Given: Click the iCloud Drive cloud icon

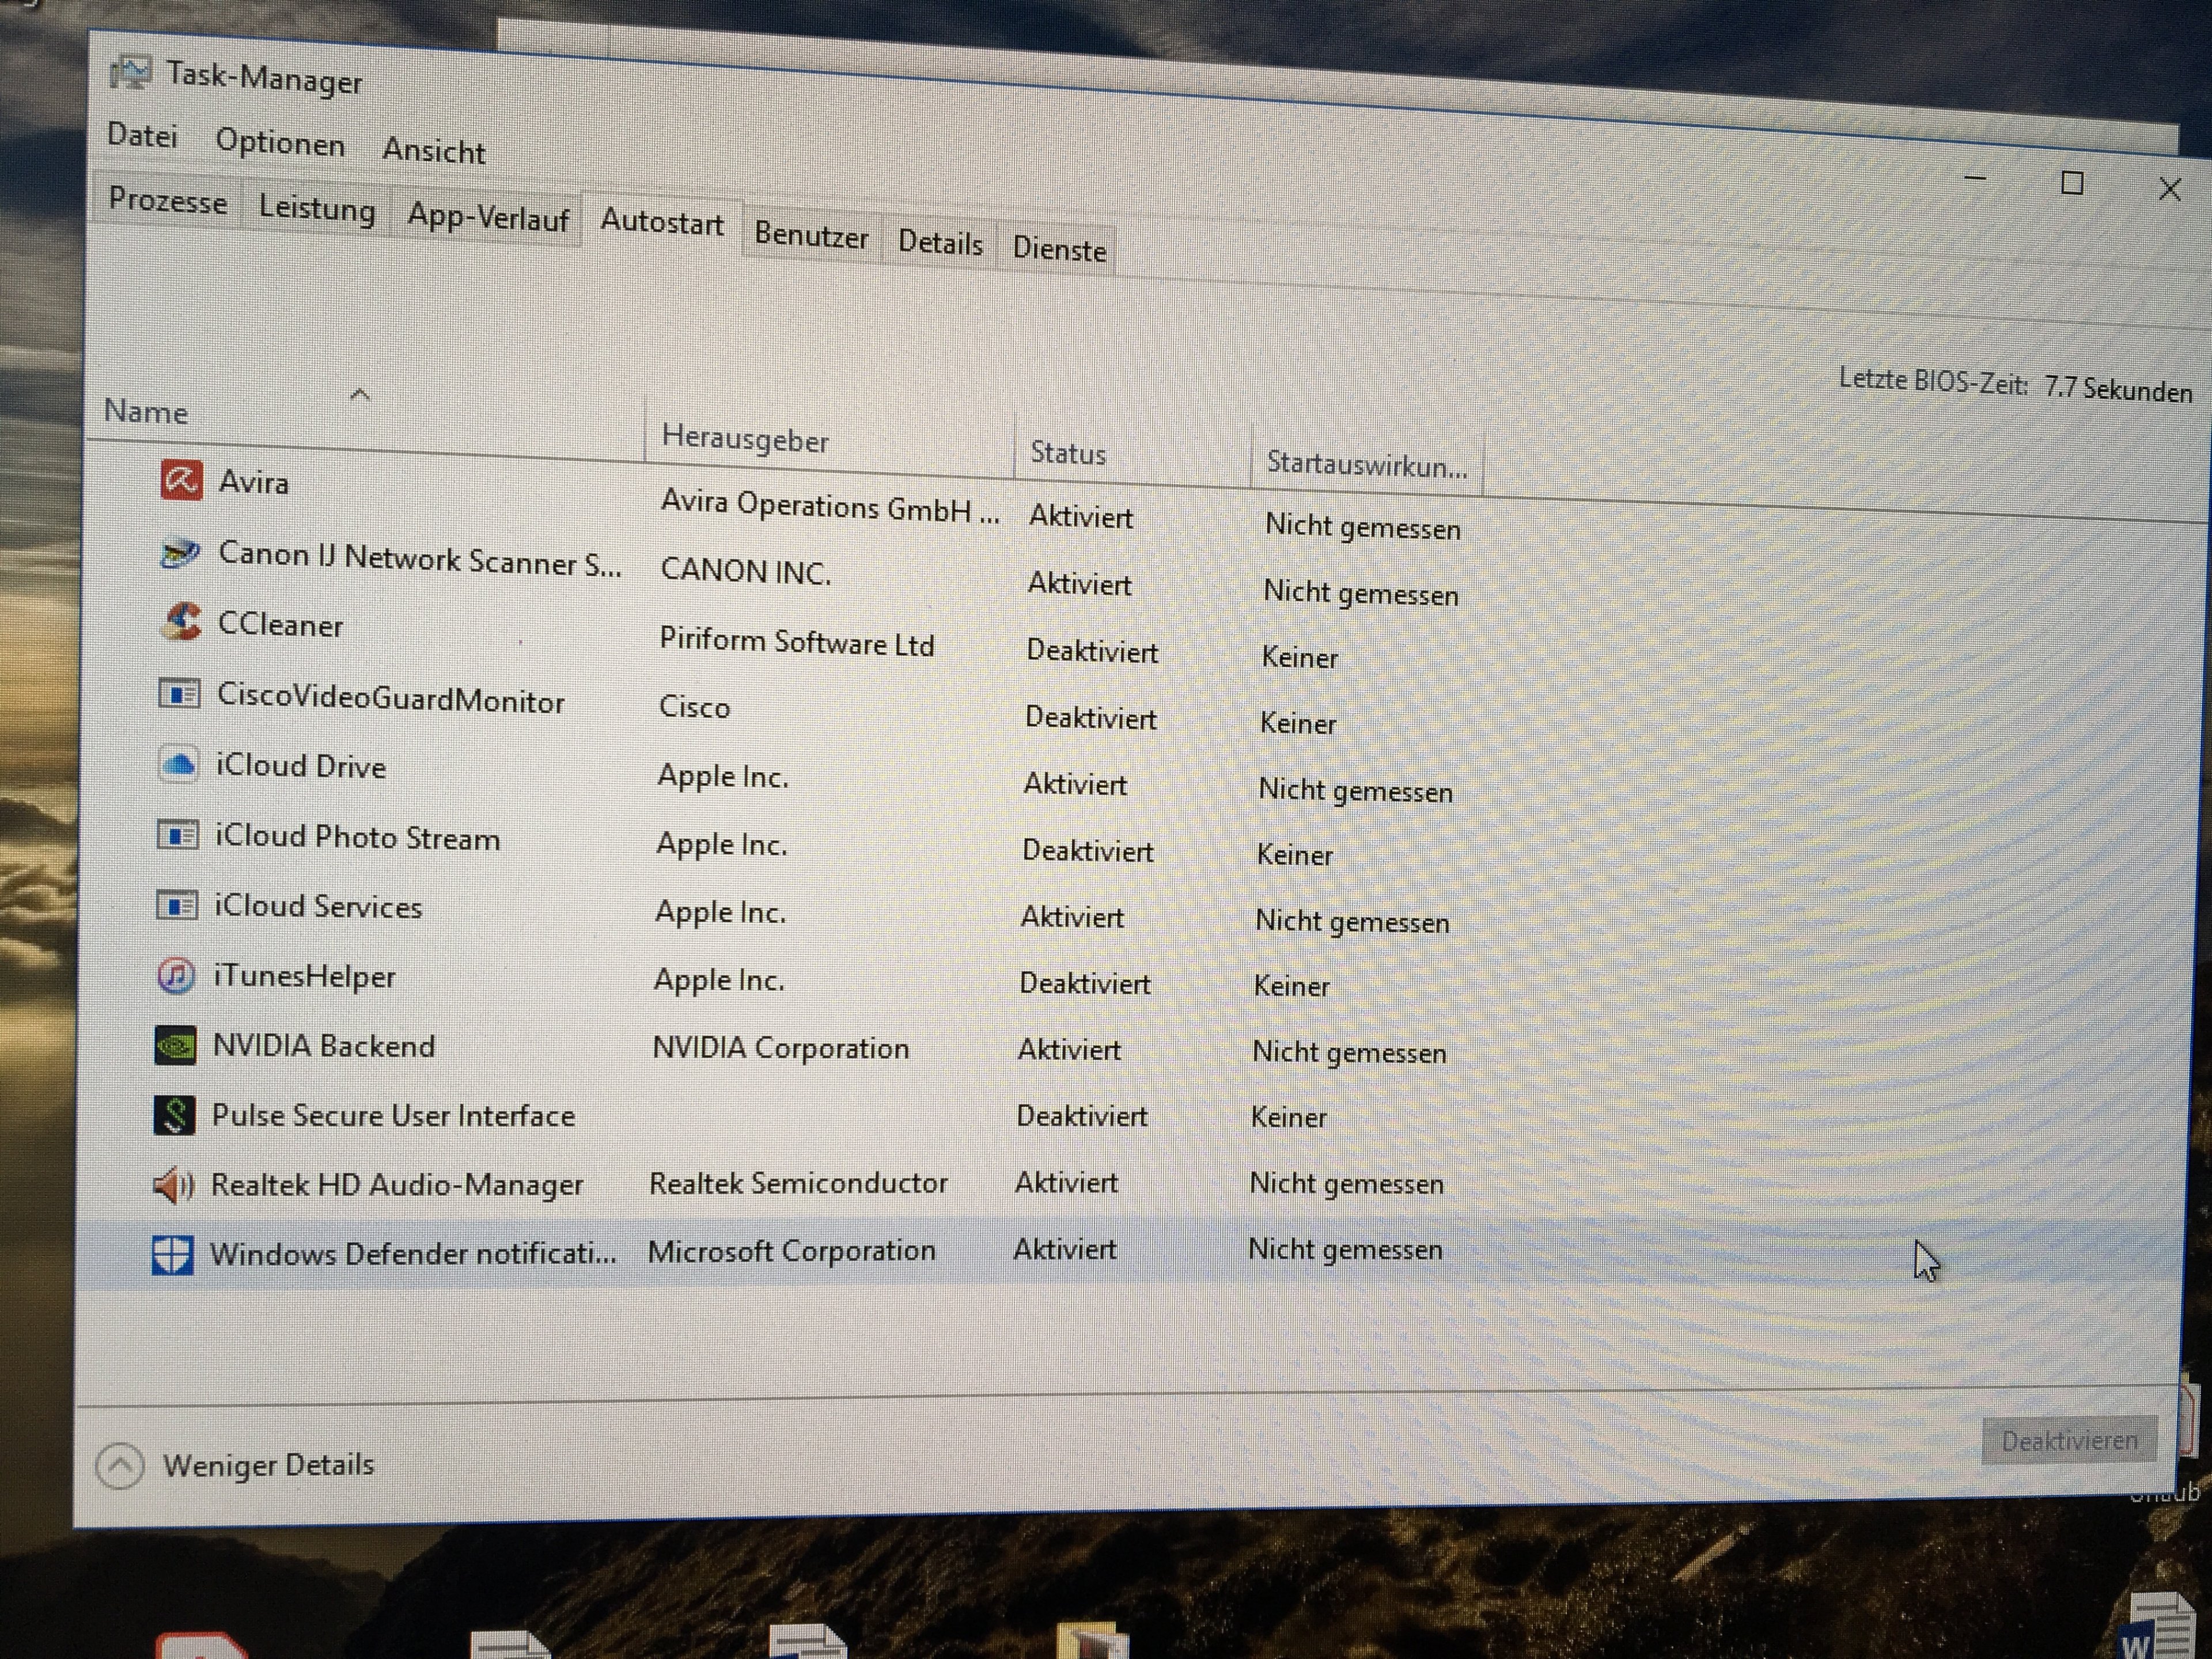Looking at the screenshot, I should (179, 765).
